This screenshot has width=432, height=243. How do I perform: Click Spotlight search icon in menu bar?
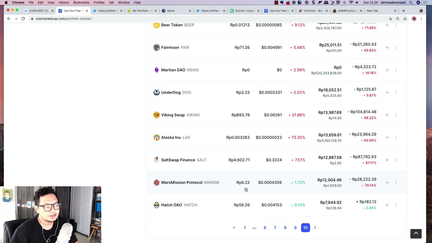411,3
